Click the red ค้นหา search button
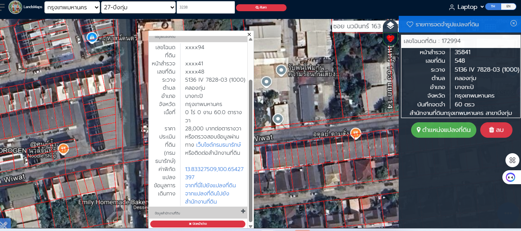Screen dimensions: 521x231 tap(261, 8)
